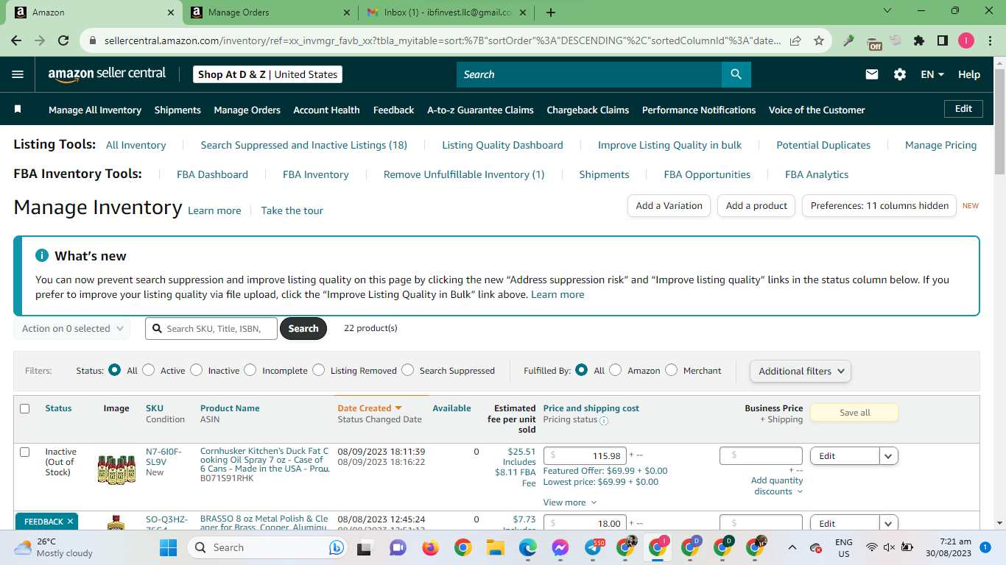
Task: Select the Incomplete status filter
Action: 250,370
